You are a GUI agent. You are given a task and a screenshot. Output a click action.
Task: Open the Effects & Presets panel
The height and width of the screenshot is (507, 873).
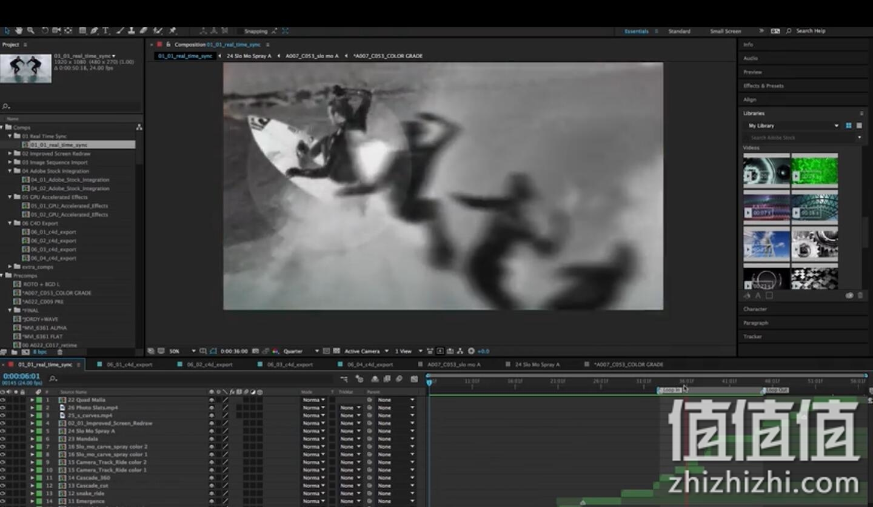coord(763,86)
